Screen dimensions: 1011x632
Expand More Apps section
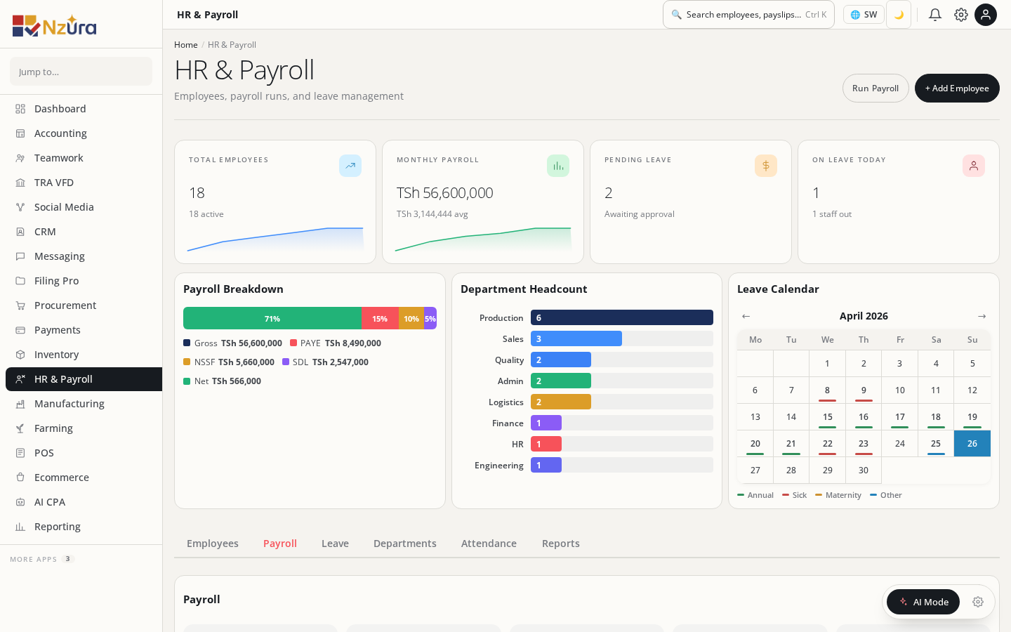click(x=42, y=559)
